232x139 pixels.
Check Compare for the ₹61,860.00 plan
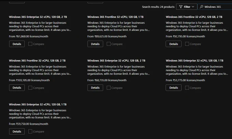tap(30, 44)
